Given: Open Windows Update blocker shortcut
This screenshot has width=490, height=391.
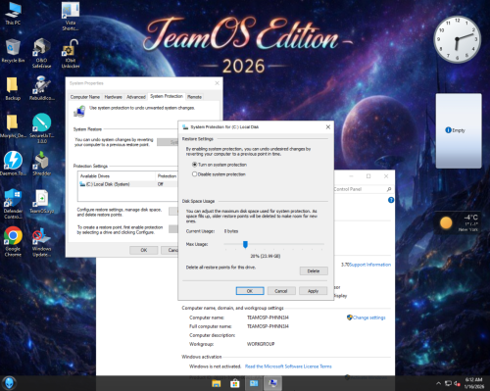Looking at the screenshot, I should tap(41, 242).
